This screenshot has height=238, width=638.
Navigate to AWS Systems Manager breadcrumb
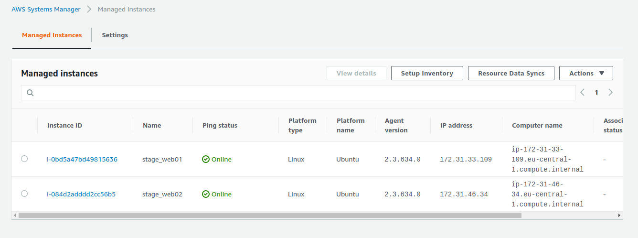[x=46, y=9]
